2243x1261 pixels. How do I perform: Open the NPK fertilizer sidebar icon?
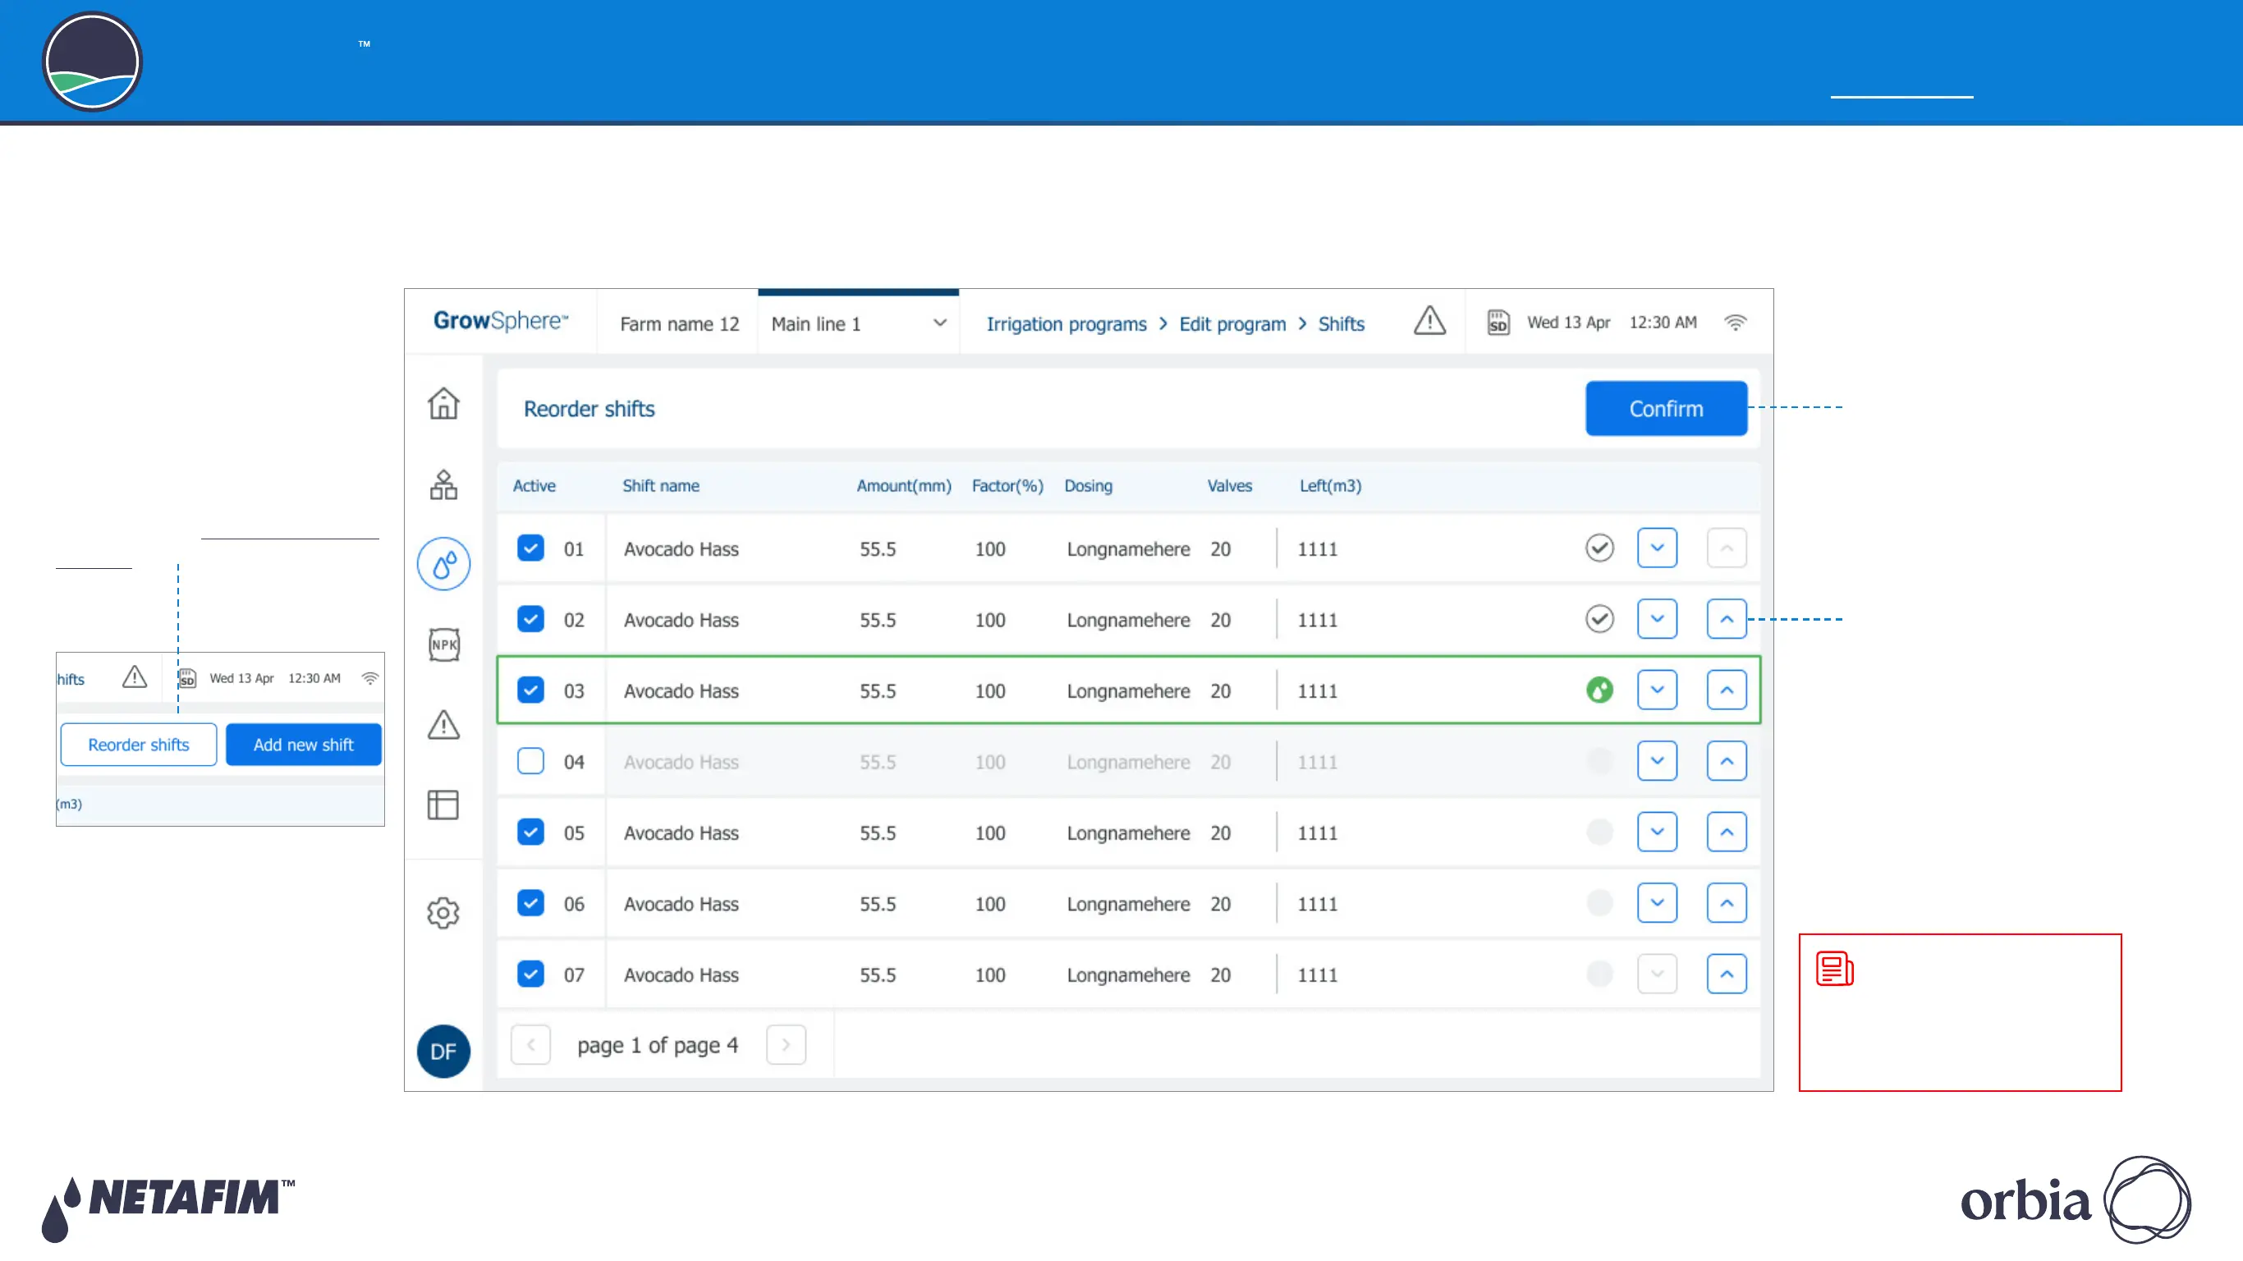(x=444, y=644)
